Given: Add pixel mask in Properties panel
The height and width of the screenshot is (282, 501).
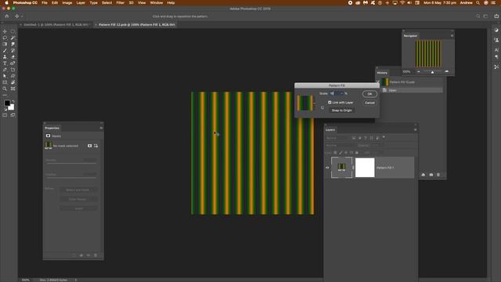Looking at the screenshot, I should click(89, 146).
